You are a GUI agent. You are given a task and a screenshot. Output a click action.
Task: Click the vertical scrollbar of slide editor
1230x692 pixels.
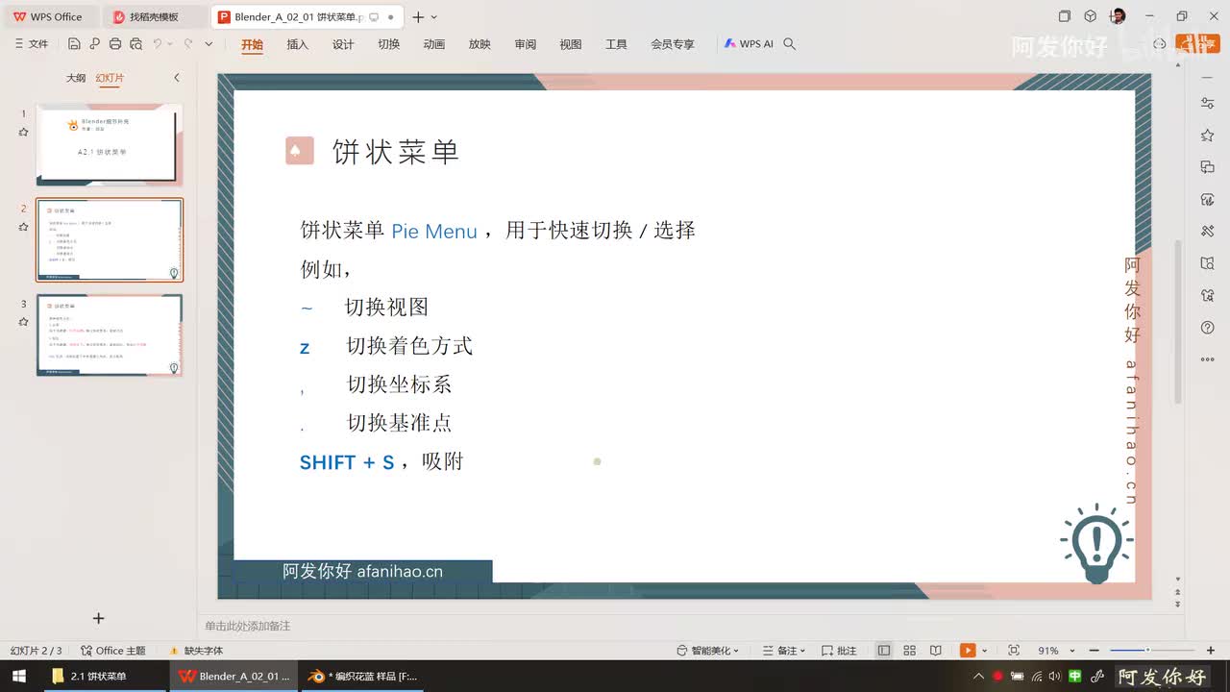click(x=1178, y=322)
